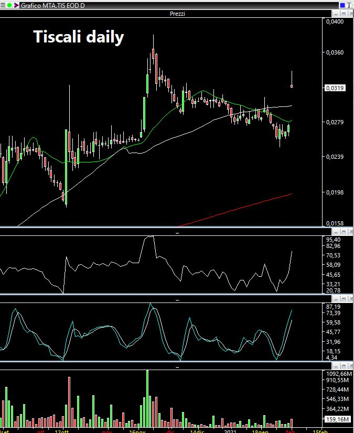Click the 58,09 indicator scale value
The height and width of the screenshot is (433, 354).
coord(333,265)
